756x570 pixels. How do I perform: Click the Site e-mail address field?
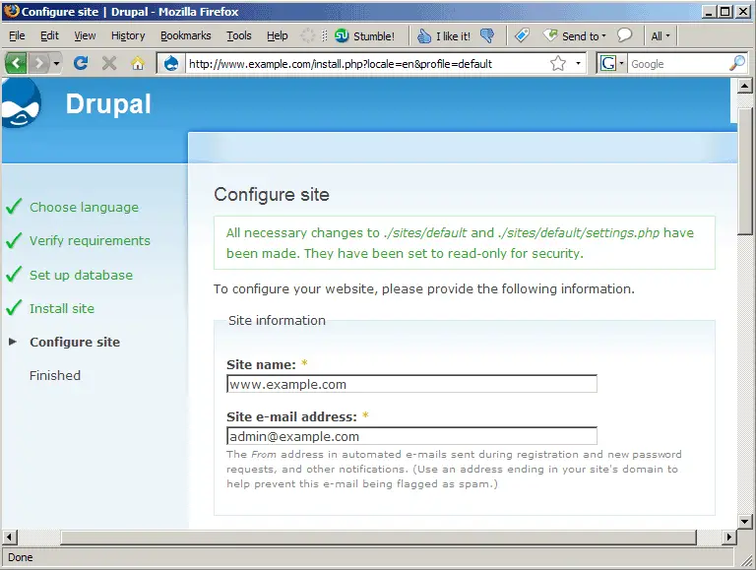point(411,436)
